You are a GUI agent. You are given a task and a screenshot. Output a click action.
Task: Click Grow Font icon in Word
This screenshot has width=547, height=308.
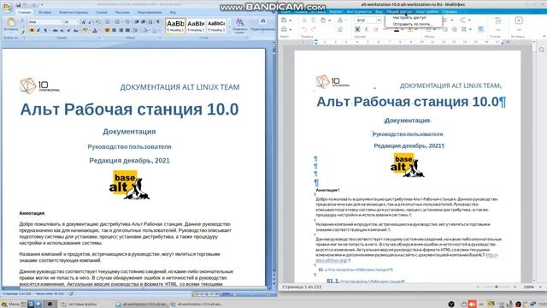pyautogui.click(x=84, y=22)
